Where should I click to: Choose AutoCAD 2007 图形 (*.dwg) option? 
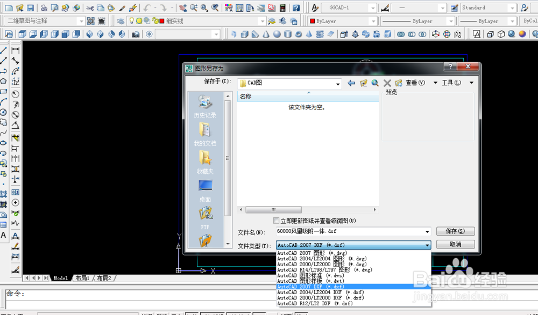tap(353, 253)
